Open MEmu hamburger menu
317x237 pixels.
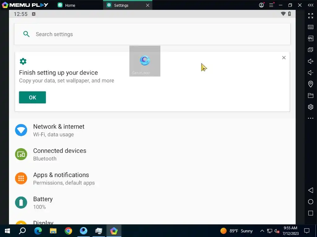tap(271, 5)
